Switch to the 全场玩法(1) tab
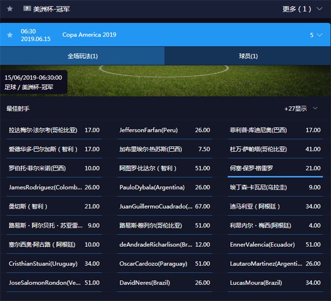Viewport: 331px width, 301px height. [x=82, y=56]
